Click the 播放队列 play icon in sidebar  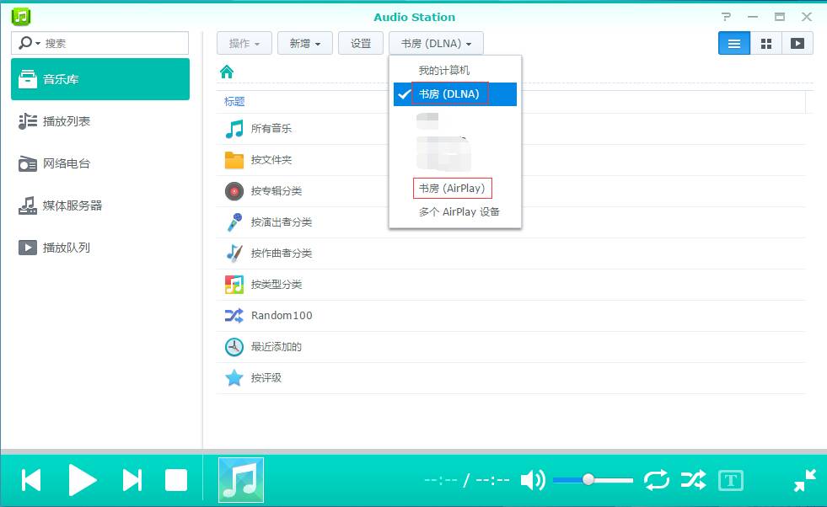tap(28, 248)
